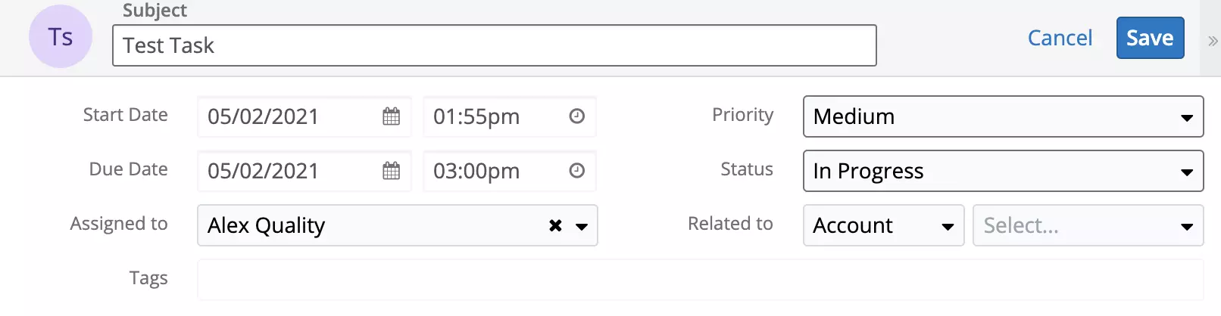The width and height of the screenshot is (1221, 316).
Task: Click the Due Date clock icon
Action: point(577,171)
